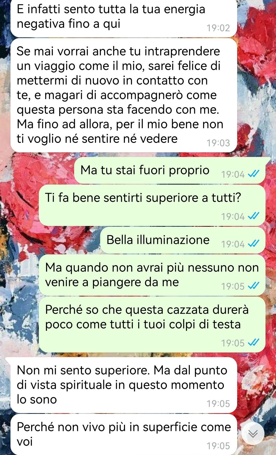Select 'Ti fa bene sentirti superiore a tutti?' bubble
276x455 pixels.
[152, 206]
